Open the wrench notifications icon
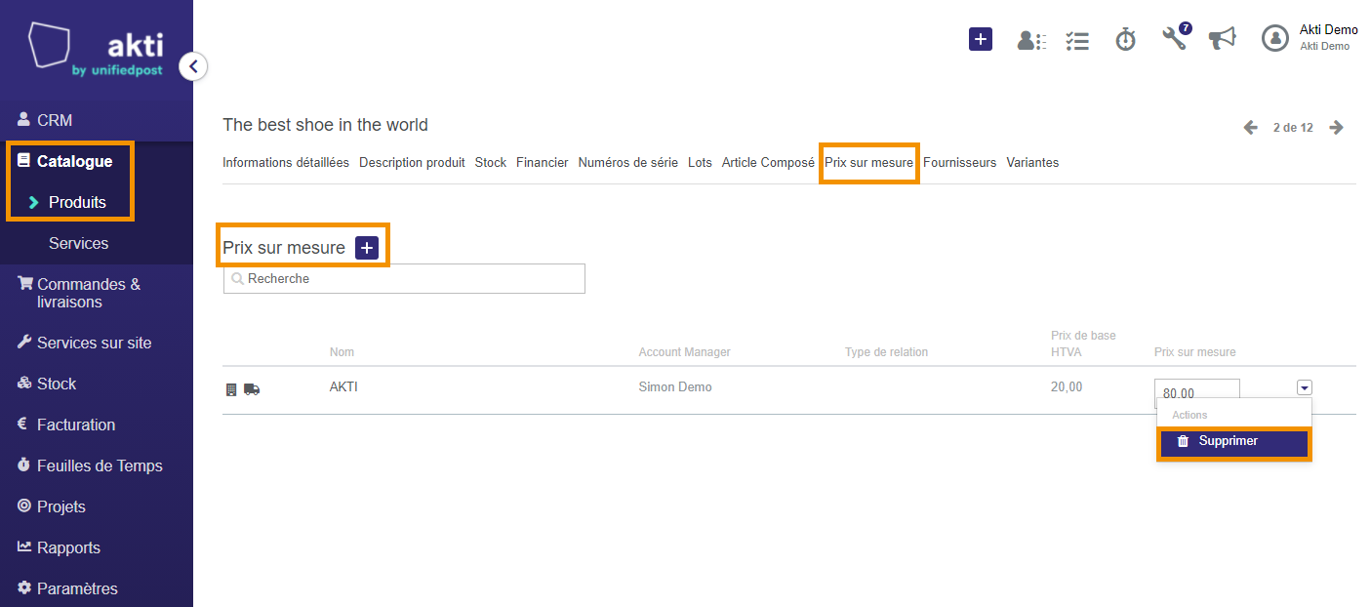The width and height of the screenshot is (1370, 607). (x=1176, y=37)
